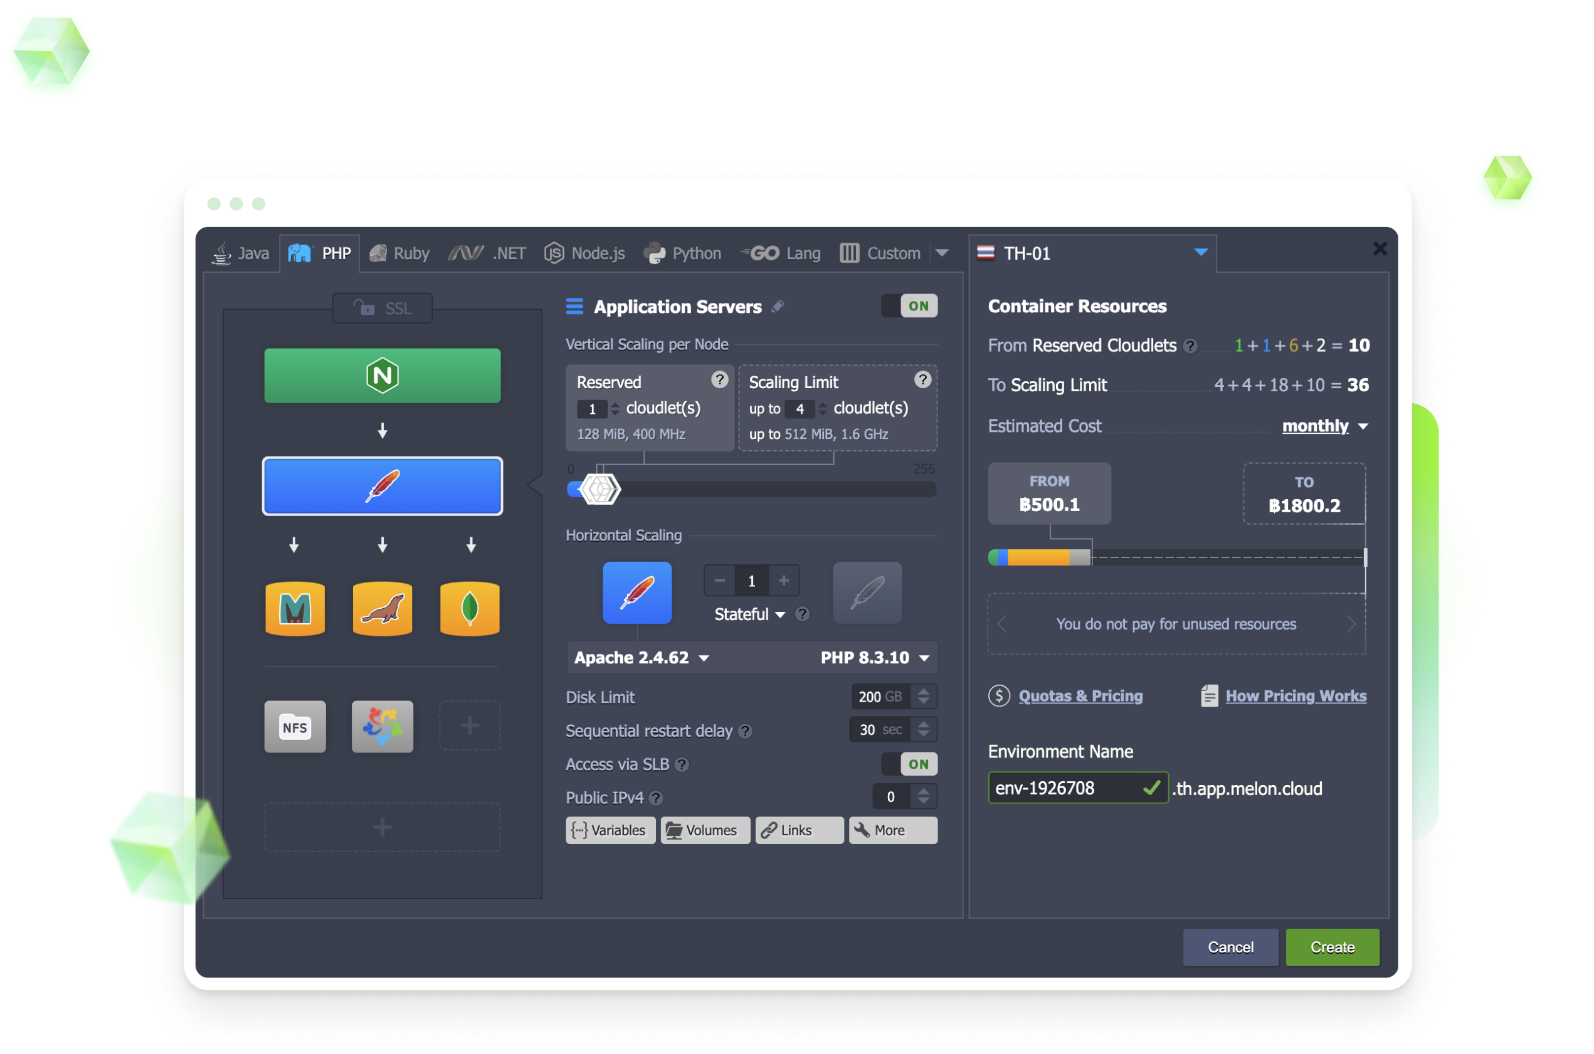The width and height of the screenshot is (1594, 1054).
Task: Select the NGINX load balancer node
Action: click(x=382, y=375)
